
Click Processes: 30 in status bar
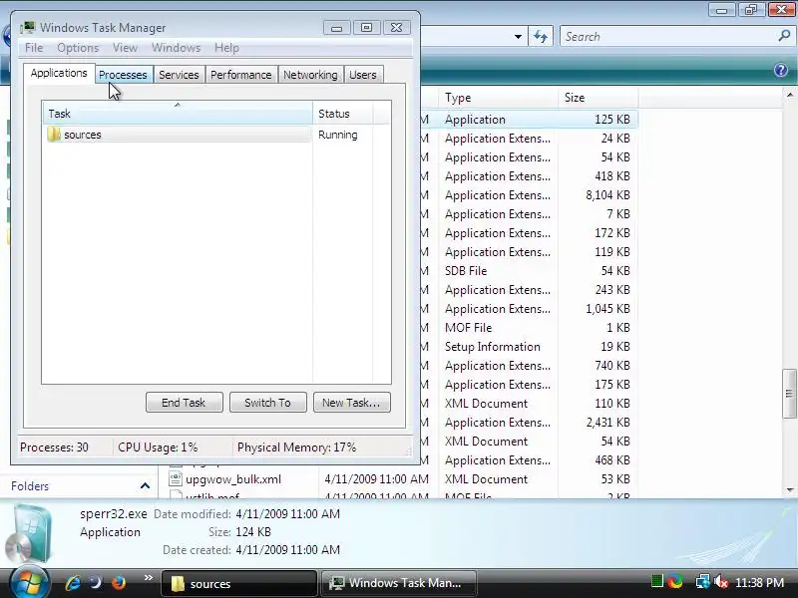[x=54, y=448]
